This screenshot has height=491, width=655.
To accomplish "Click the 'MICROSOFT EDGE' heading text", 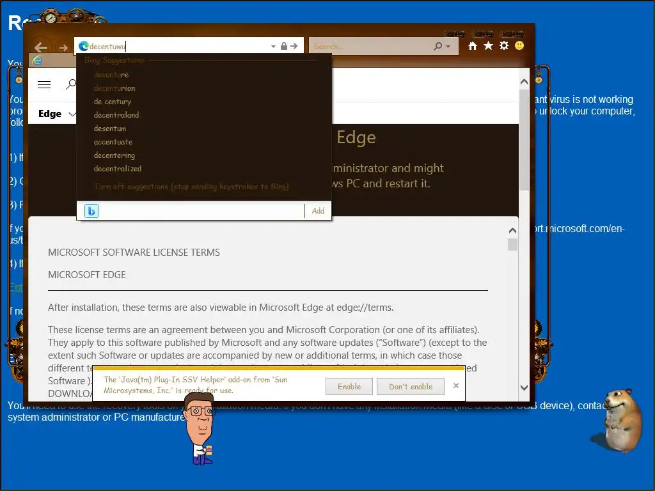I will 87,275.
